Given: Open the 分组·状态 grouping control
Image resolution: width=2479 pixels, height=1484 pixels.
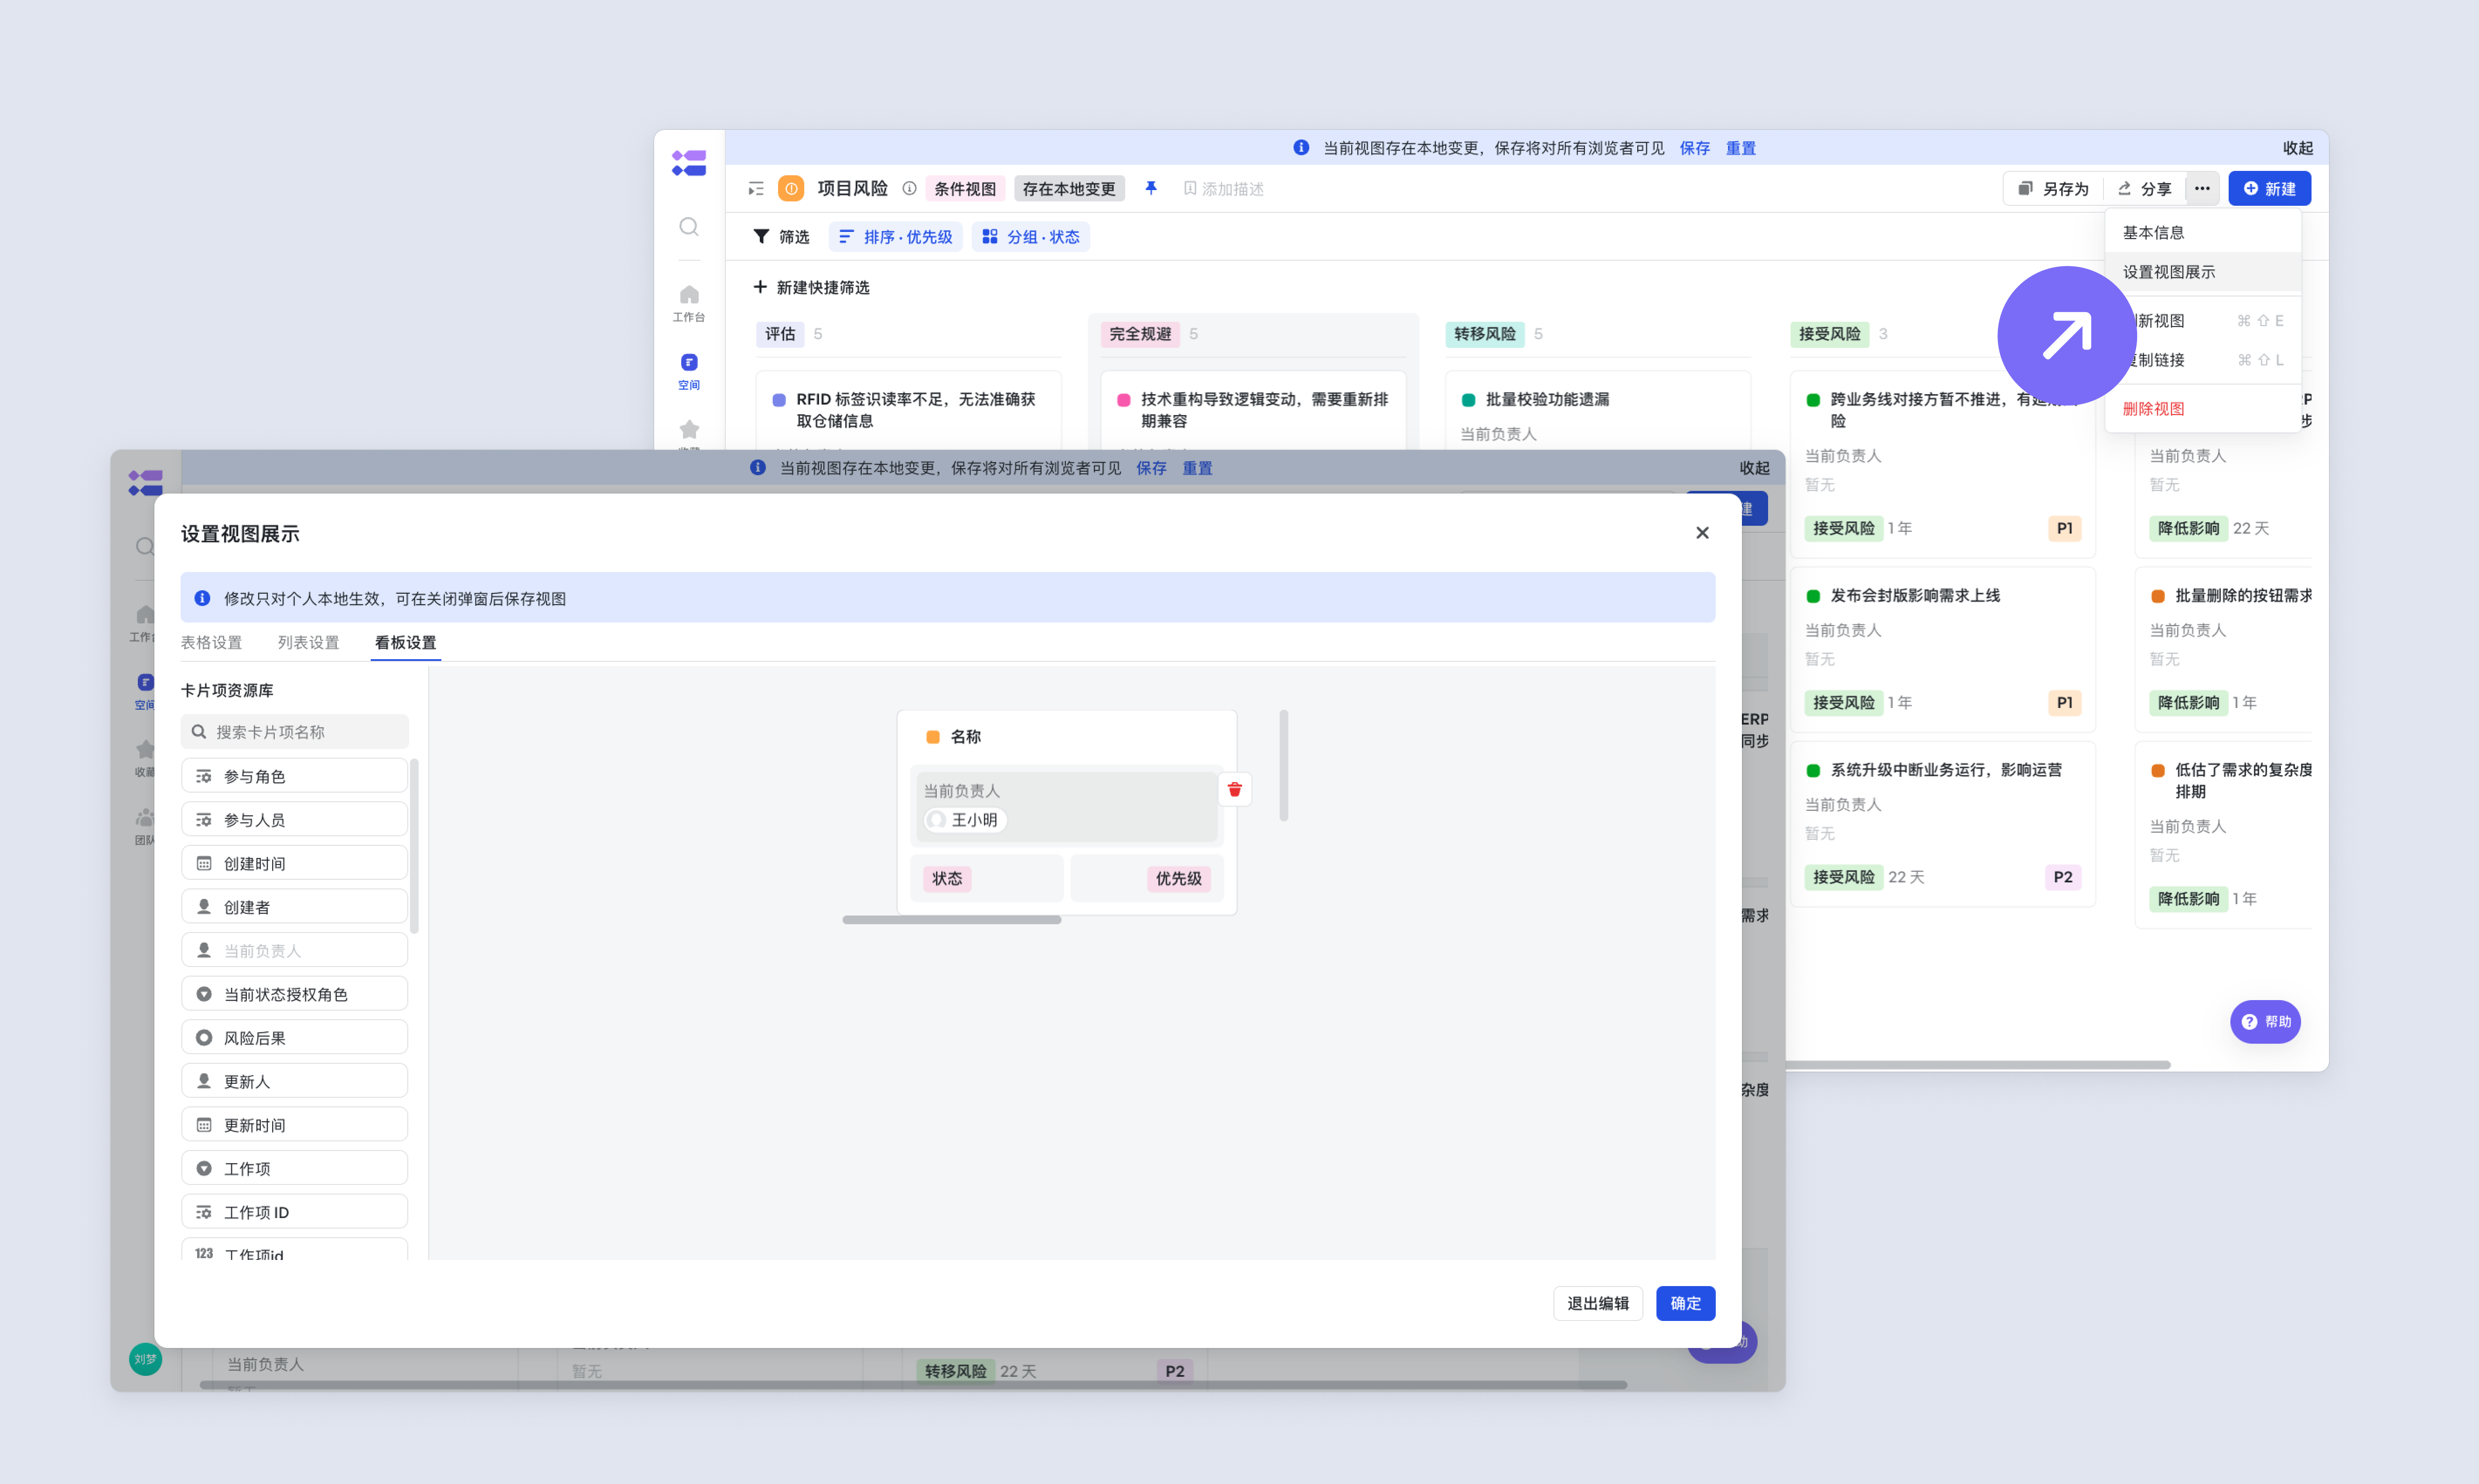Looking at the screenshot, I should point(1031,237).
